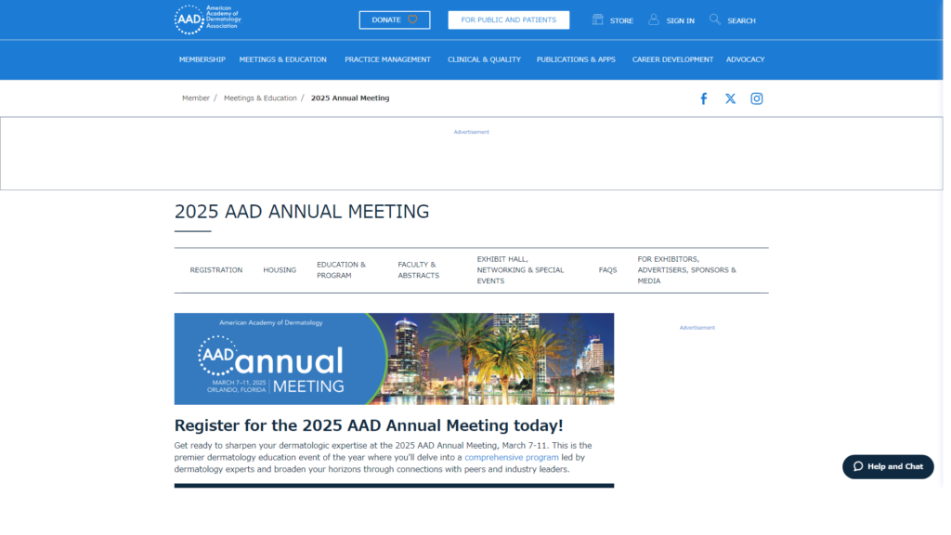The image size is (951, 535).
Task: Open the Instagram icon
Action: (x=757, y=98)
